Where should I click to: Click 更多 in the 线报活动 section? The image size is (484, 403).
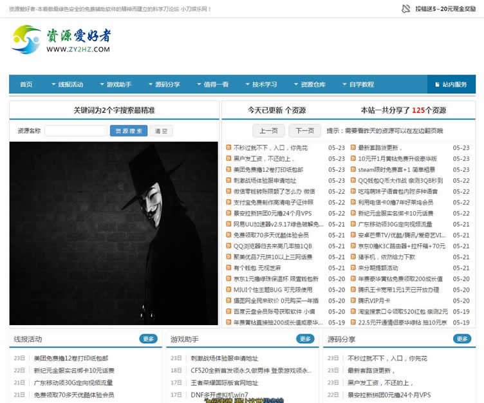[149, 339]
